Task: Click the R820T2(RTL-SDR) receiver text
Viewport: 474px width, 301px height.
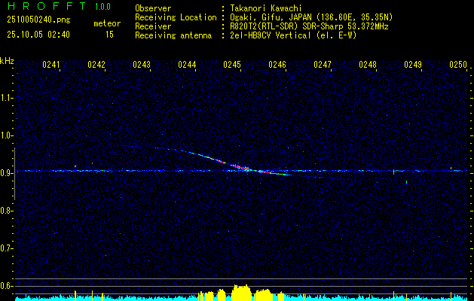Action: (x=309, y=26)
